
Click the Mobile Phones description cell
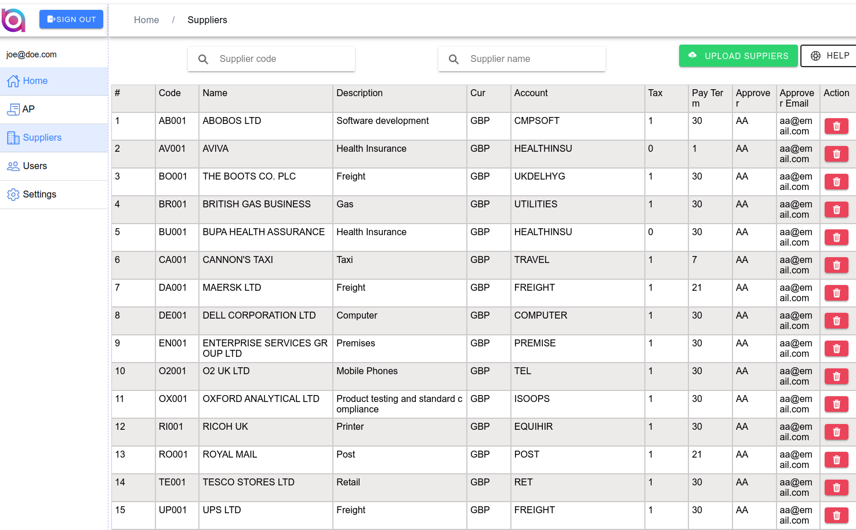click(x=400, y=377)
